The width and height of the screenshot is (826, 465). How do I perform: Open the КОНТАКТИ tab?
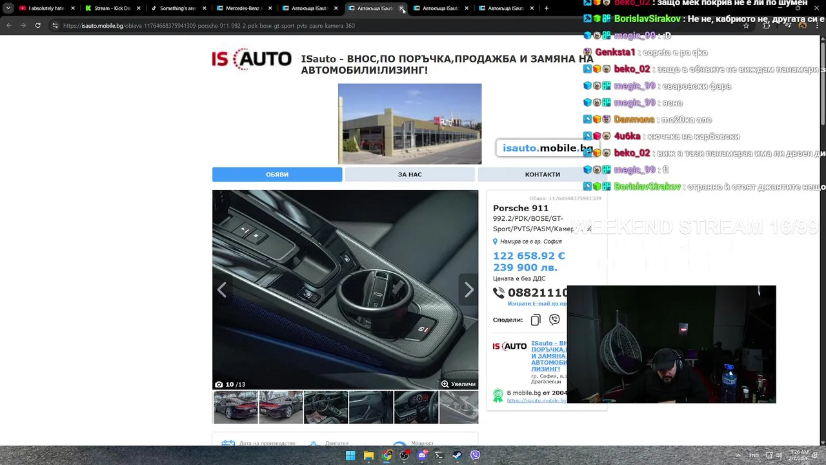pyautogui.click(x=542, y=174)
